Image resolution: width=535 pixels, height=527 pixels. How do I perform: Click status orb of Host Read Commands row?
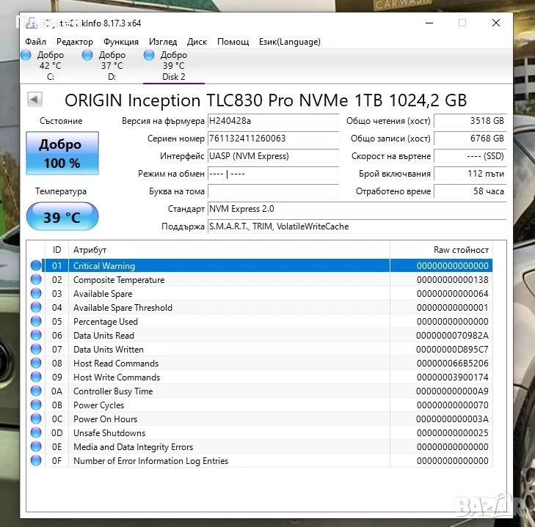[x=36, y=363]
